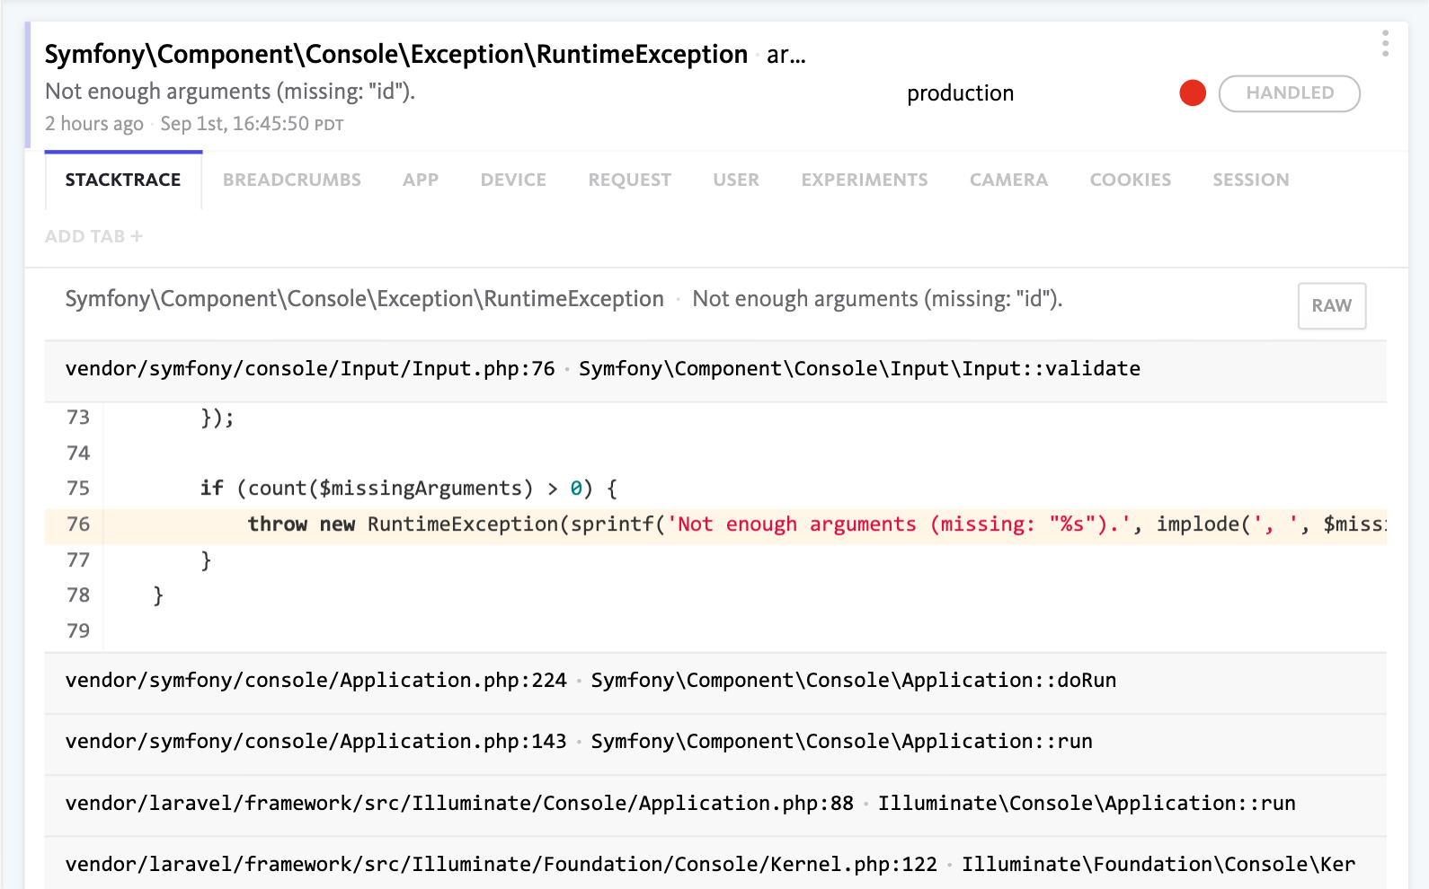This screenshot has height=889, width=1429.
Task: Collapse the Input.php:76 validate frame
Action: 715,370
